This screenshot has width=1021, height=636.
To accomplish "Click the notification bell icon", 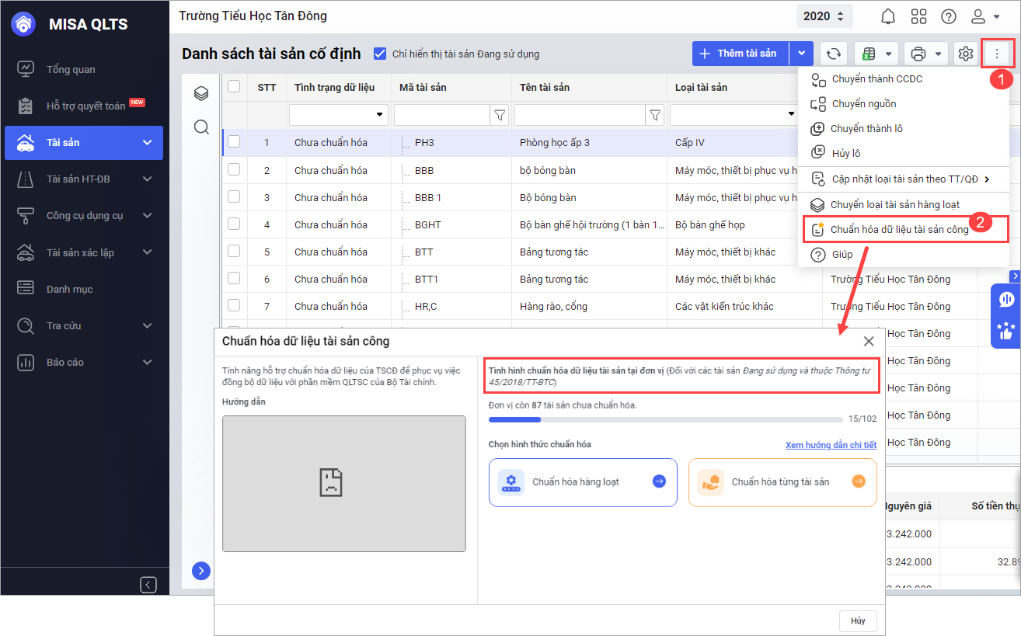I will tap(887, 16).
